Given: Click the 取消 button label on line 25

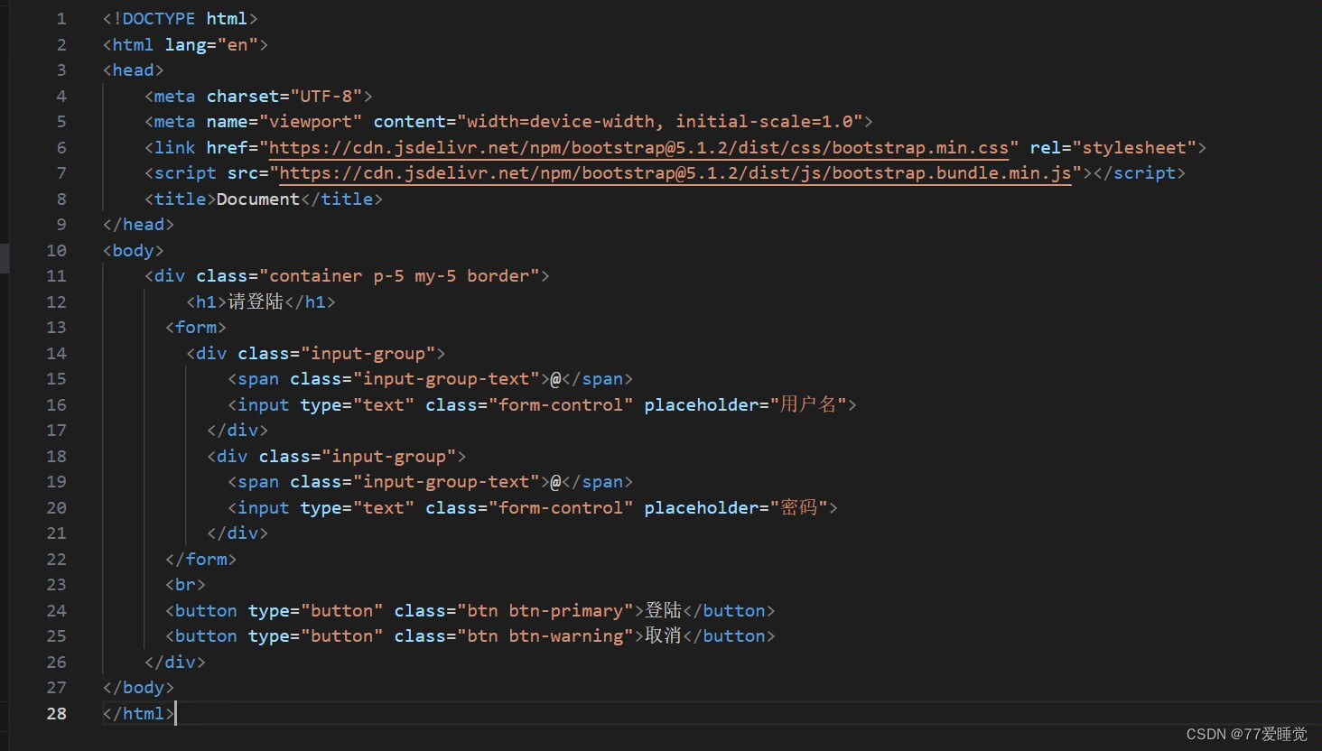Looking at the screenshot, I should 664,635.
